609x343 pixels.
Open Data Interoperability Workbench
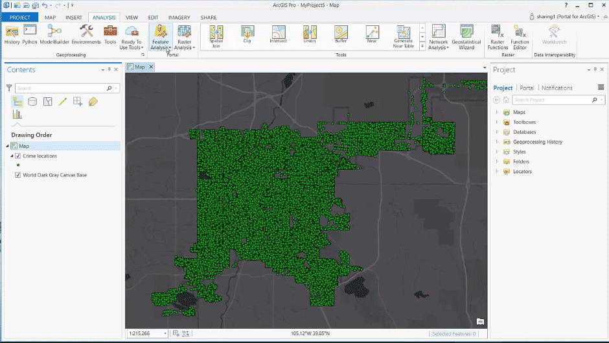click(554, 35)
